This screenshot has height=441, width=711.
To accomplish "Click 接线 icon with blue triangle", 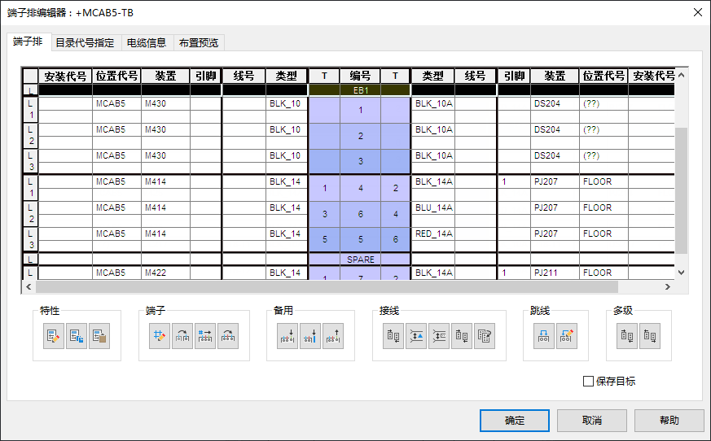I will [x=416, y=336].
